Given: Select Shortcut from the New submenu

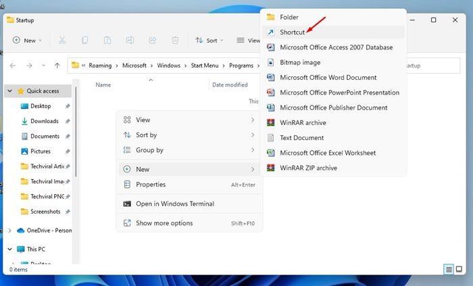Looking at the screenshot, I should point(292,32).
